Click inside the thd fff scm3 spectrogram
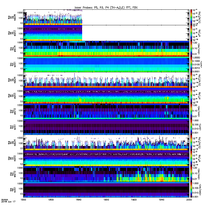This screenshot has width=202, height=215. tap(106, 96)
